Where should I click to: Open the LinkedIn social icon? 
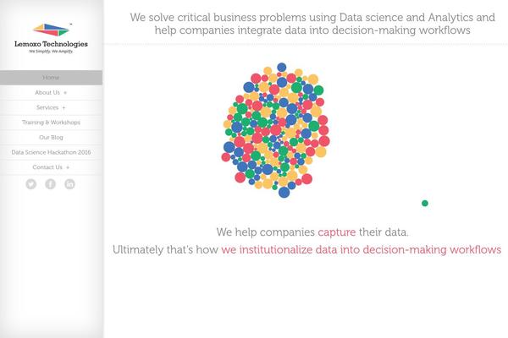(70, 183)
